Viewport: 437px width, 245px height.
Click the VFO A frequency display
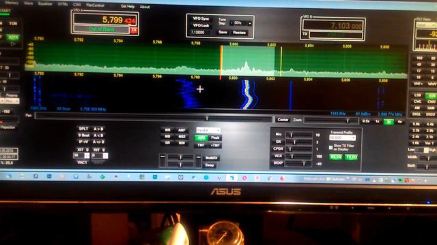[x=105, y=20]
